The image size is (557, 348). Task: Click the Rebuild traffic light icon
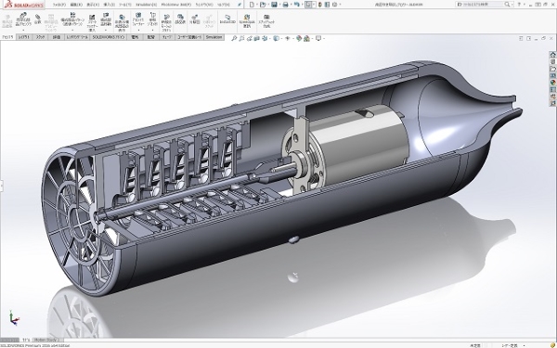click(x=320, y=5)
